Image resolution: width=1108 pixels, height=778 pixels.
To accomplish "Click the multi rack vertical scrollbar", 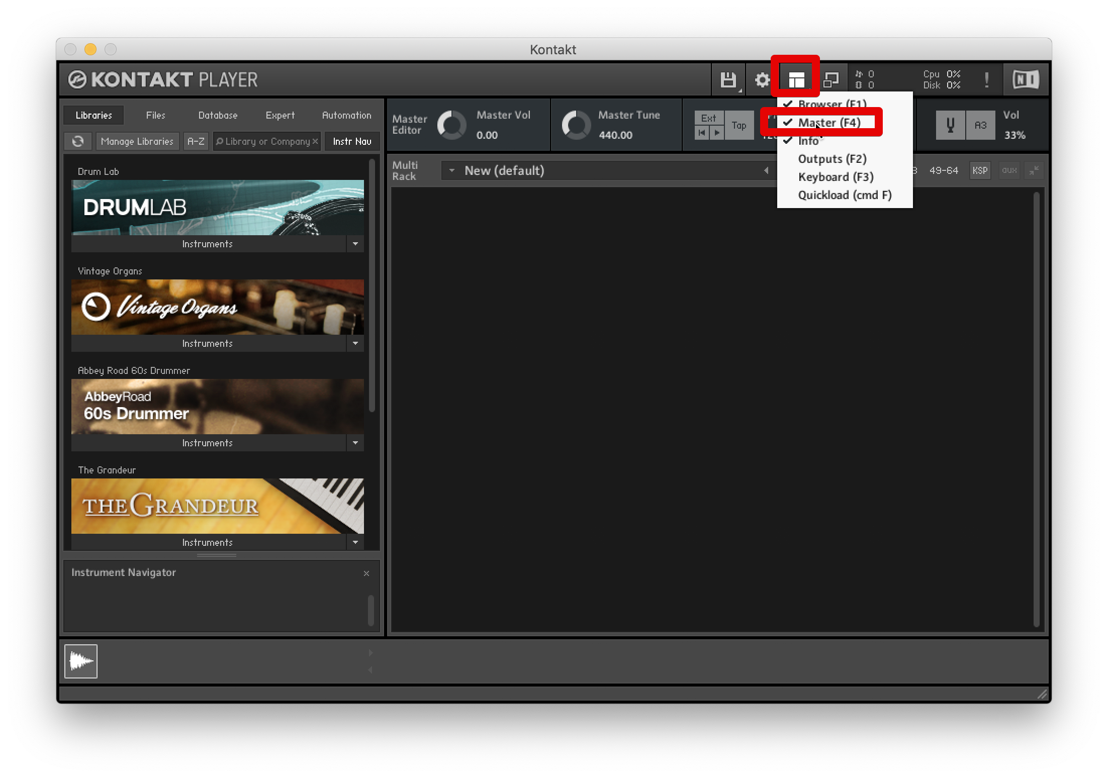I will 1037,409.
